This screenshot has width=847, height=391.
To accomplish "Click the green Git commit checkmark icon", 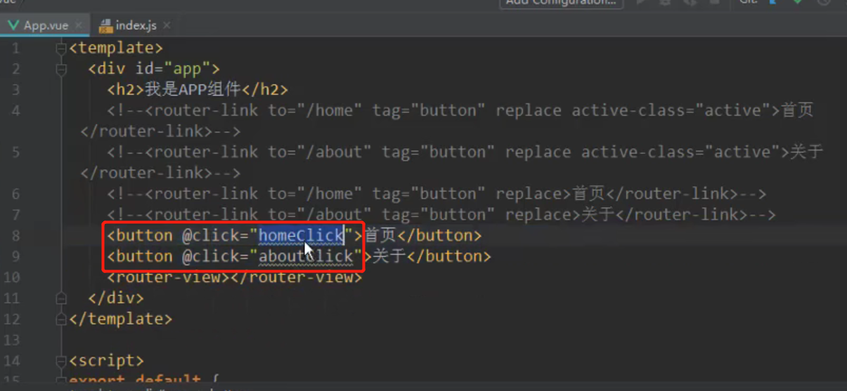I will coord(797,3).
